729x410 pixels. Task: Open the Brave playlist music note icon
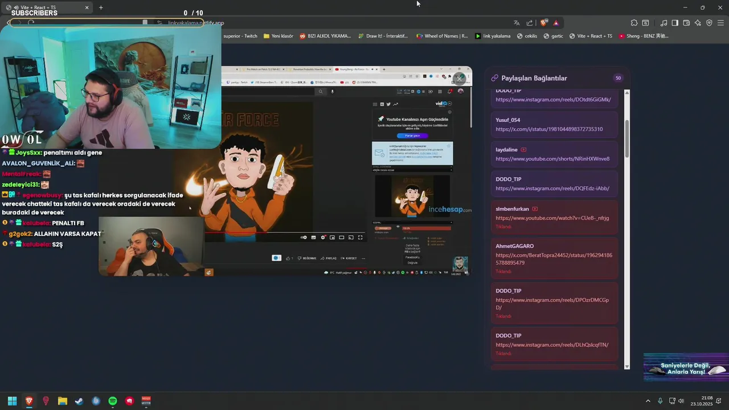point(664,23)
